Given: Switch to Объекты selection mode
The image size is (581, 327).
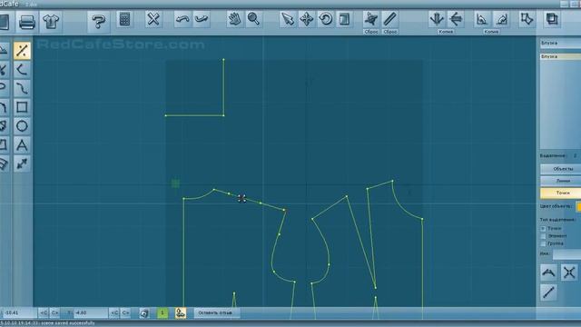Looking at the screenshot, I should [x=561, y=169].
